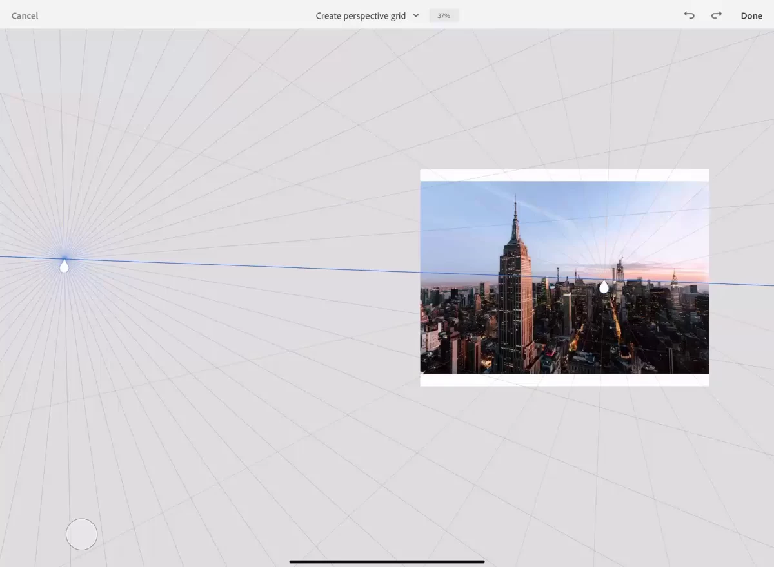Redo the last grid change
Viewport: 774px width, 567px height.
pos(717,15)
